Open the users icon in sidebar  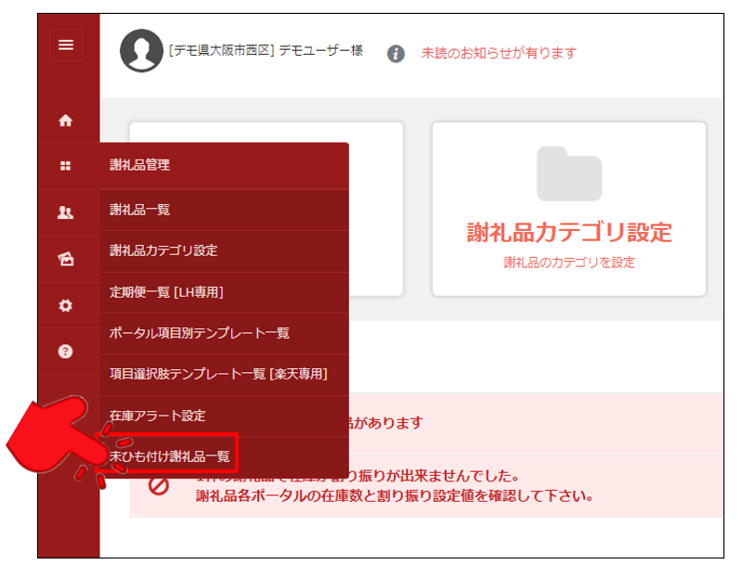[65, 212]
